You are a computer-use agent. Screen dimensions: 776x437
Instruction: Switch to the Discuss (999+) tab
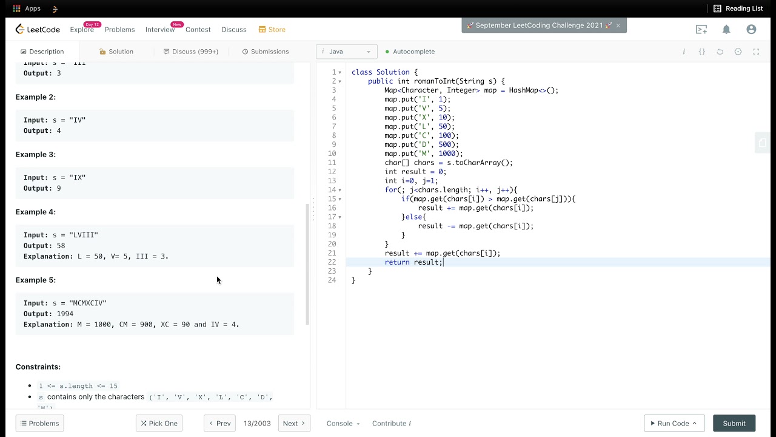tap(191, 52)
